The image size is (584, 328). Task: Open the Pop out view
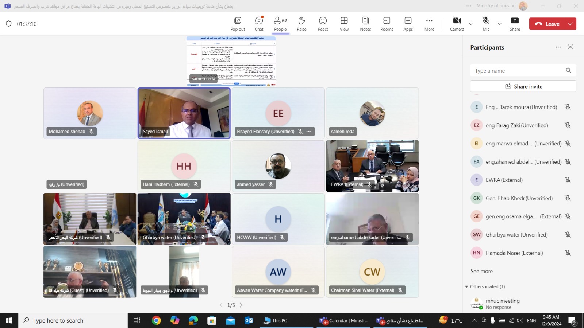(x=238, y=24)
